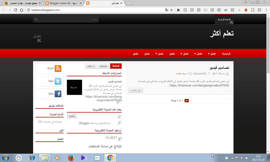Click the Twitter follow icon
The width and height of the screenshot is (270, 162).
[x=58, y=81]
